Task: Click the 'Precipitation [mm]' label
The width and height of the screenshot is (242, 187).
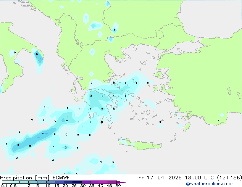Action: click(x=25, y=178)
